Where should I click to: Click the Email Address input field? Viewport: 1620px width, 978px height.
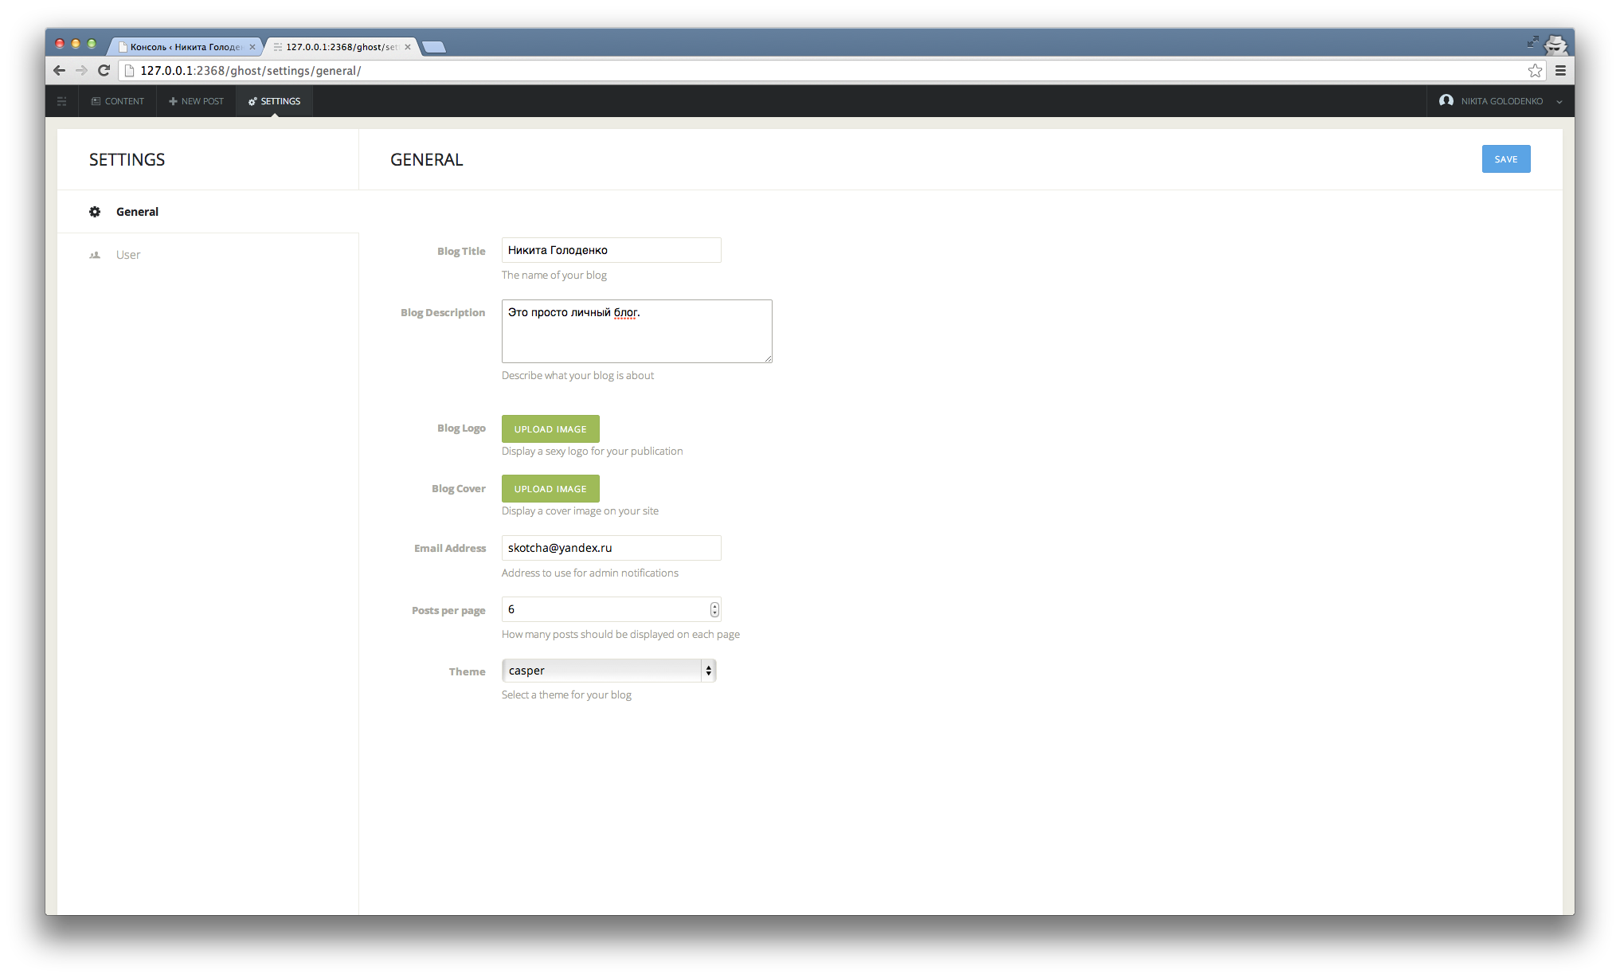coord(610,546)
